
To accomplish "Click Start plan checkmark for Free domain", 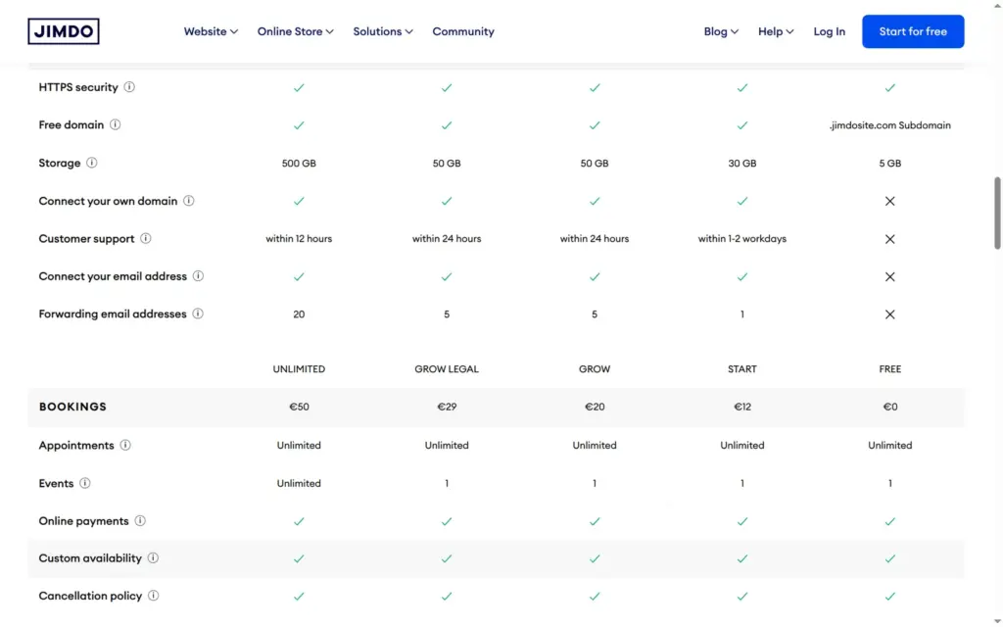I will [x=742, y=125].
